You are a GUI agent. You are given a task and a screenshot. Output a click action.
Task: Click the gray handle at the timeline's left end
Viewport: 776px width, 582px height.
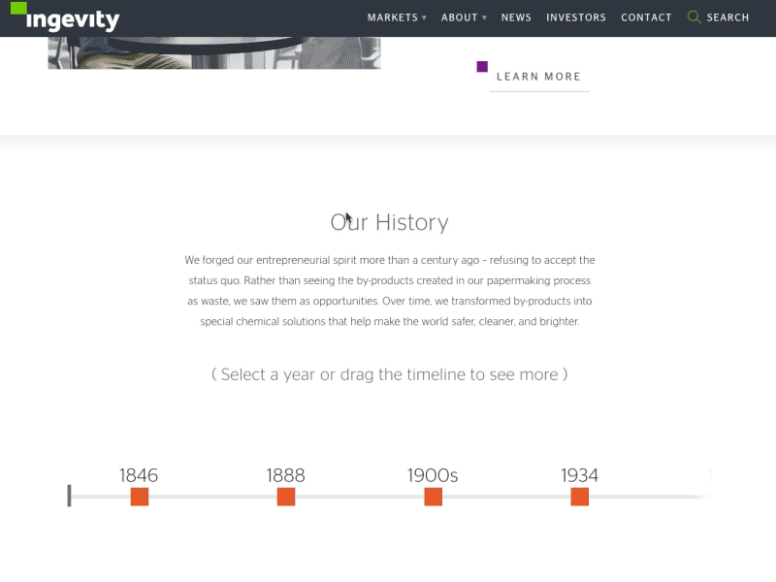coord(69,496)
